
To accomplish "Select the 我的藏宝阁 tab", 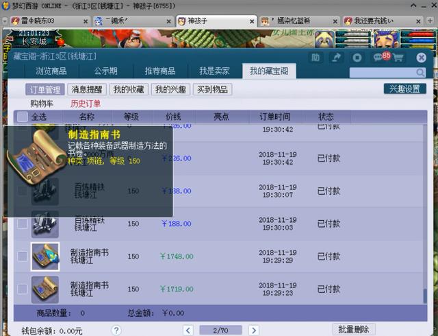I will (269, 71).
